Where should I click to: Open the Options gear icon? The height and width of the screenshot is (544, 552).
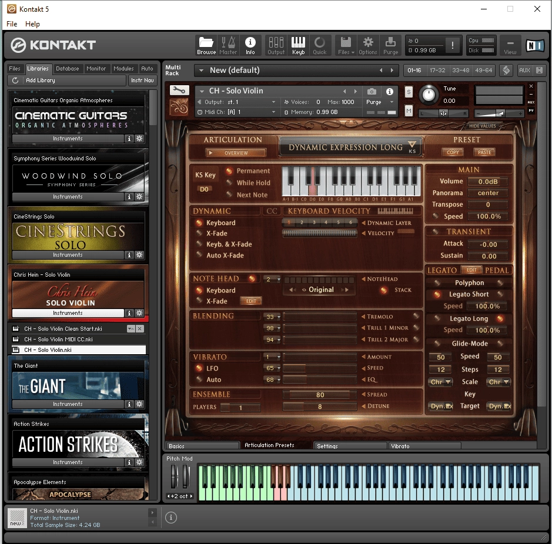(x=368, y=45)
